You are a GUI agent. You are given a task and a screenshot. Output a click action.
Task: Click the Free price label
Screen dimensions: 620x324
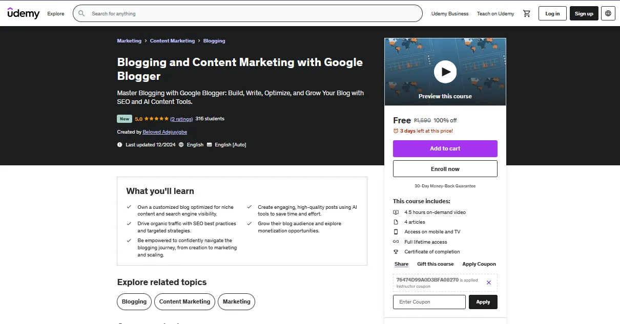pos(402,120)
